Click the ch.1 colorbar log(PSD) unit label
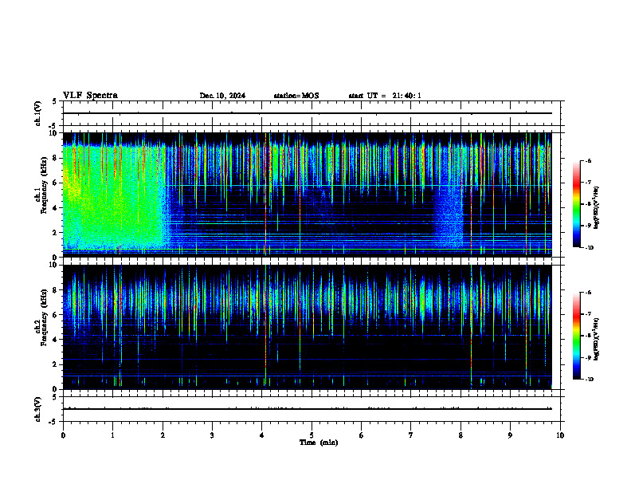The width and height of the screenshot is (631, 488). (x=597, y=207)
